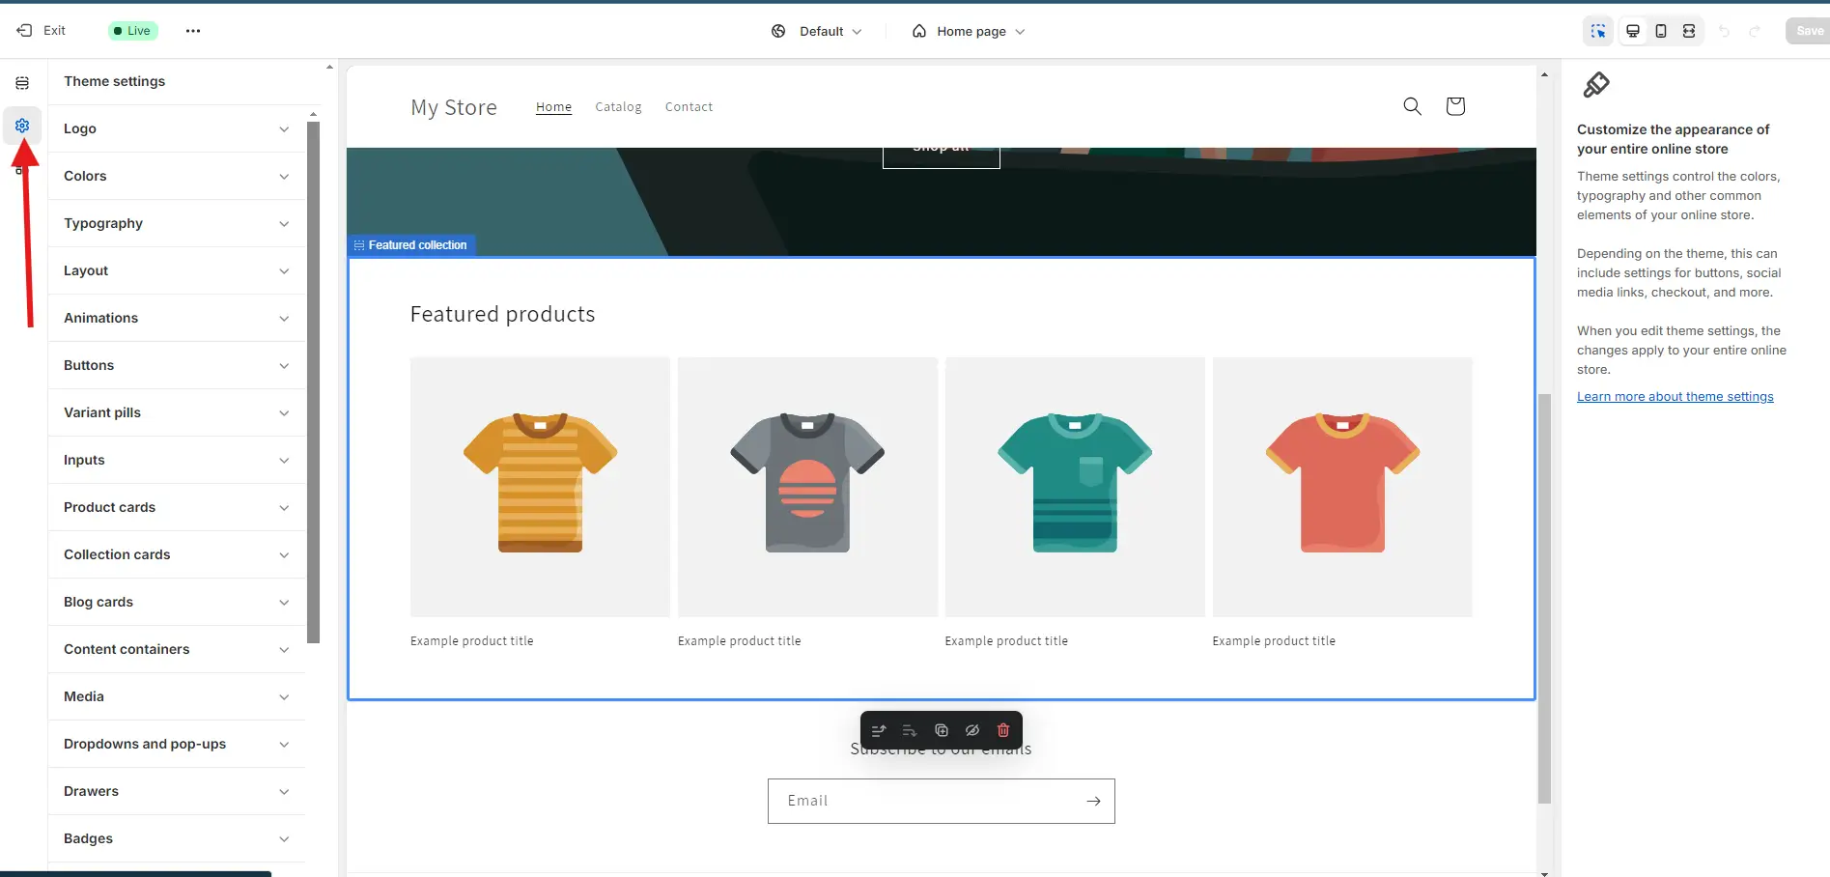Open Learn more about theme settings link

coord(1675,397)
